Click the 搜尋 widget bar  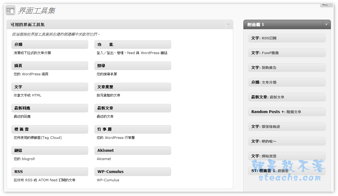(x=132, y=66)
